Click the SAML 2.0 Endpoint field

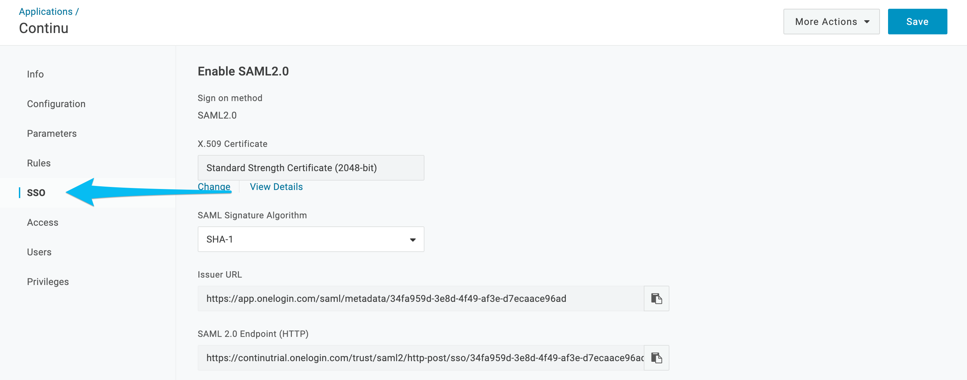tap(421, 357)
